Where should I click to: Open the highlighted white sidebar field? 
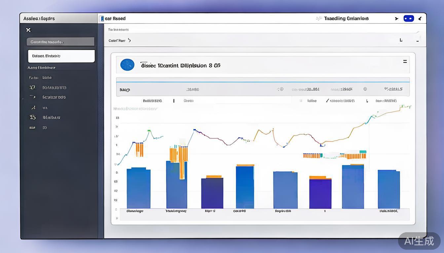click(61, 56)
